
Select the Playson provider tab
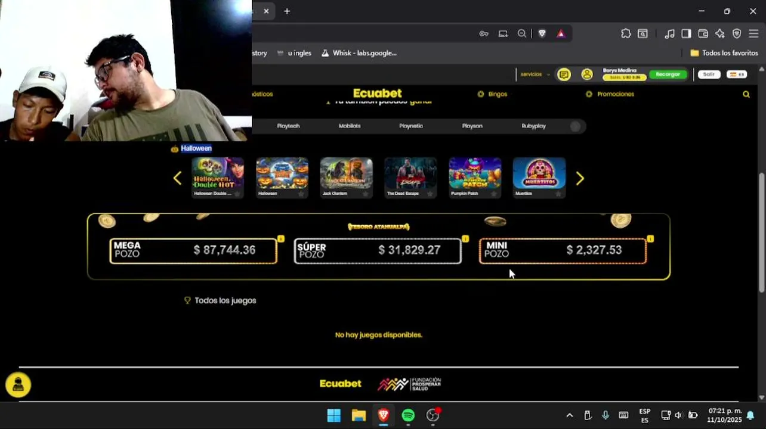[472, 126]
